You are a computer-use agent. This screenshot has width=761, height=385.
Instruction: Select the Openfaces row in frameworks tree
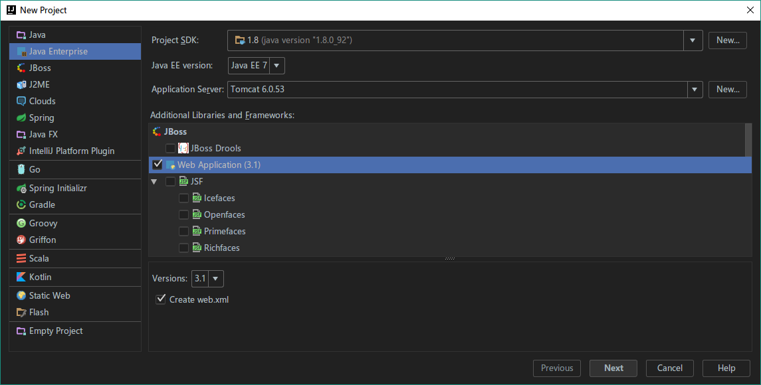click(451, 214)
